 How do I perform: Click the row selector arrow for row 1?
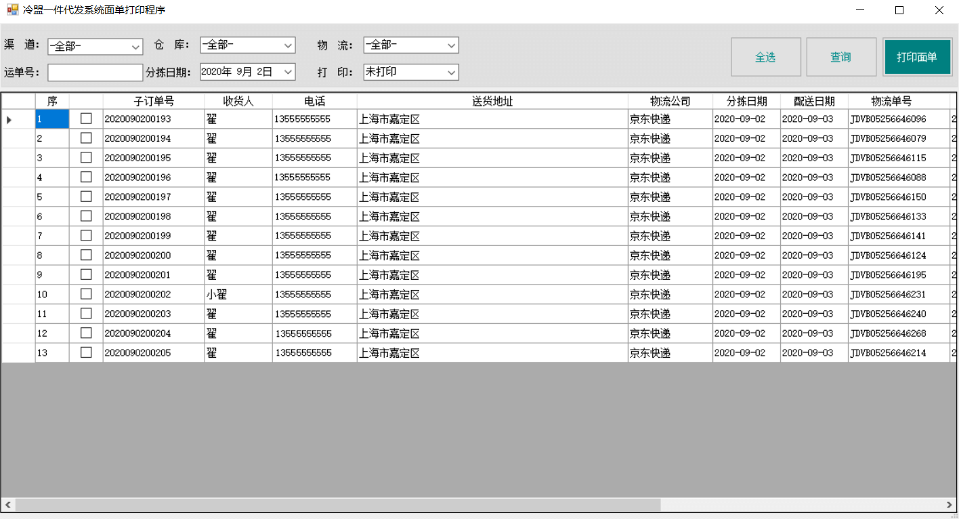[x=9, y=119]
